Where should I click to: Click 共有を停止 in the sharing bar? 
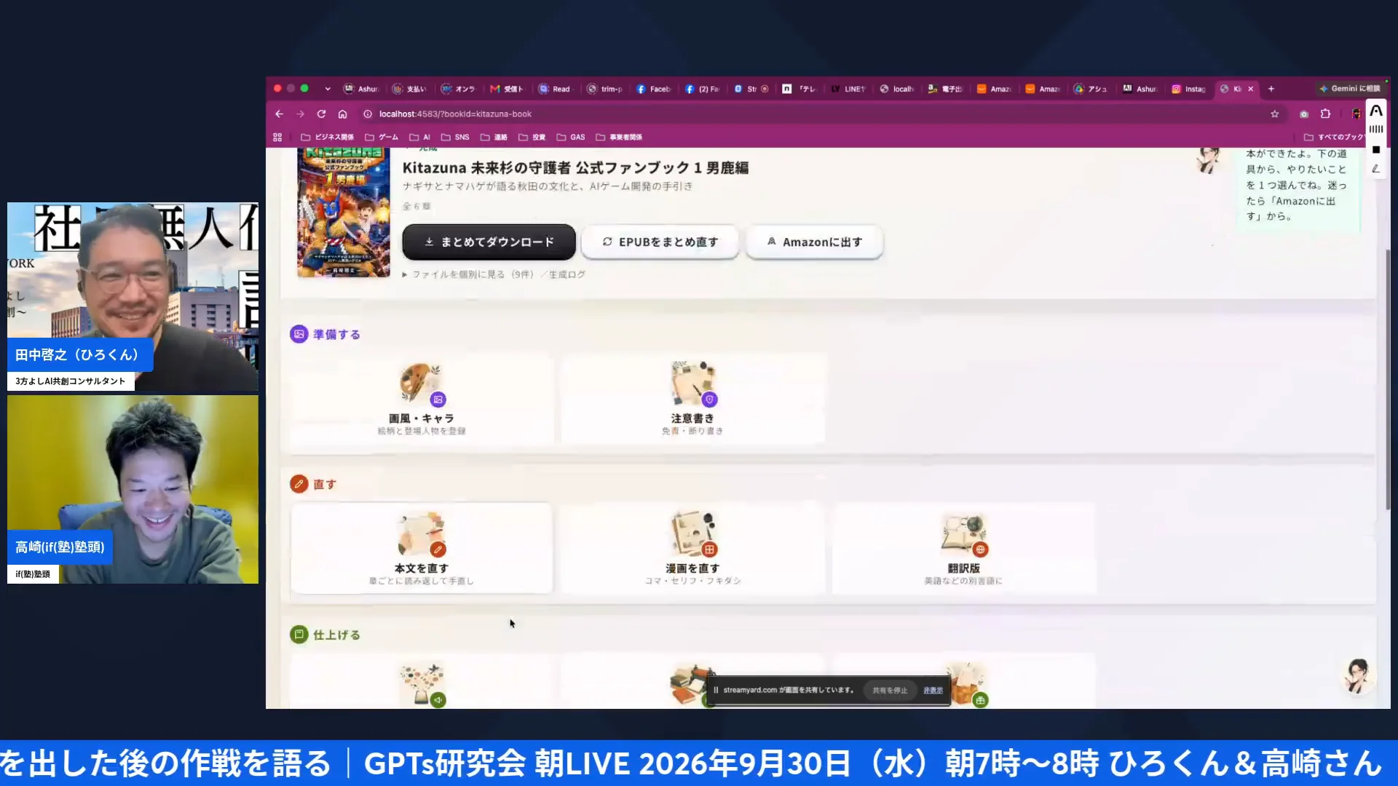[890, 690]
